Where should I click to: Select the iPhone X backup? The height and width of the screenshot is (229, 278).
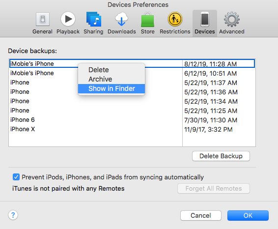pyautogui.click(x=132, y=129)
